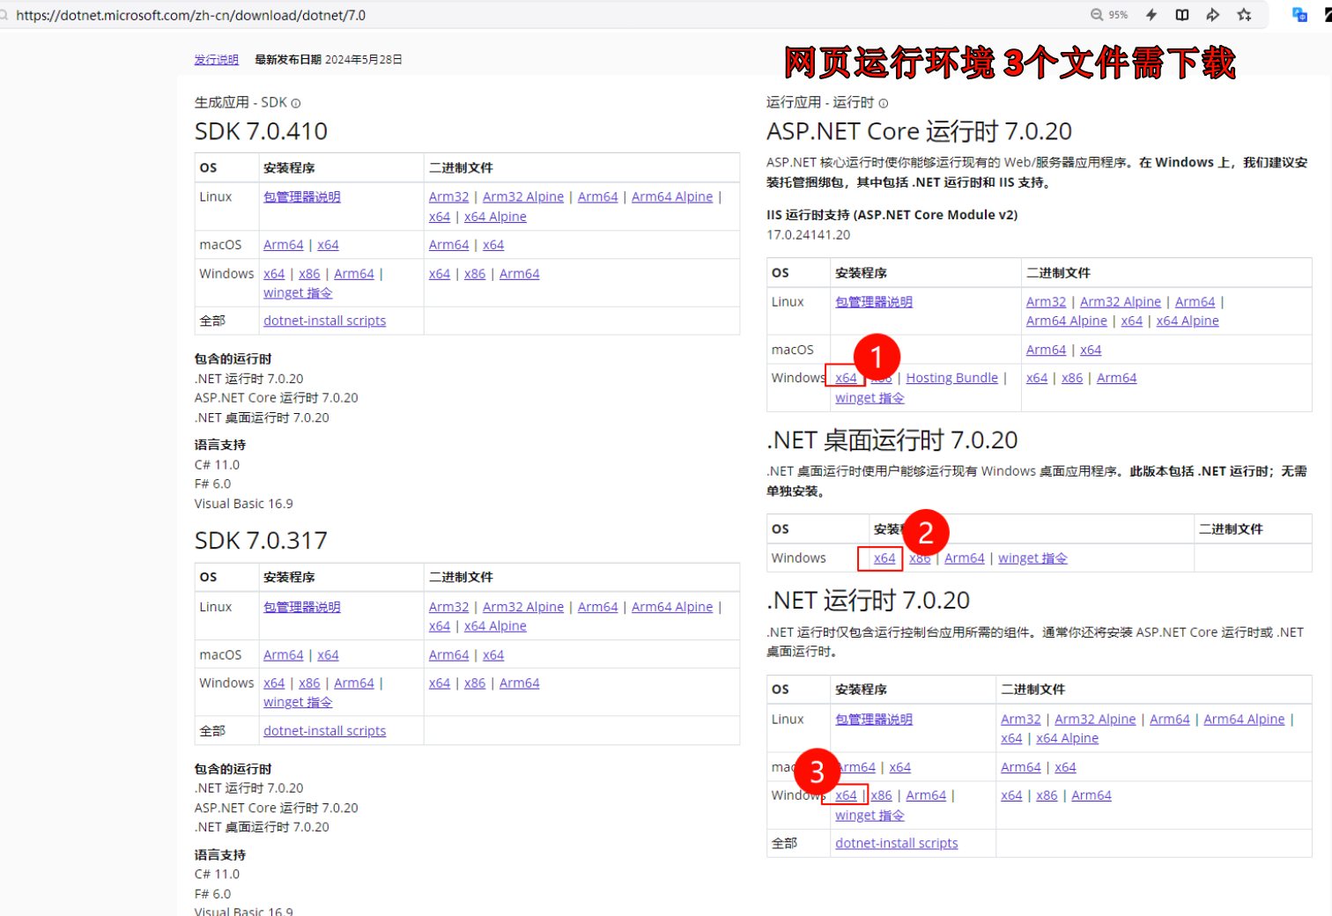Open 包管理器说明 in .NET 运行时 Linux row
Image resolution: width=1332 pixels, height=916 pixels.
pyautogui.click(x=874, y=720)
